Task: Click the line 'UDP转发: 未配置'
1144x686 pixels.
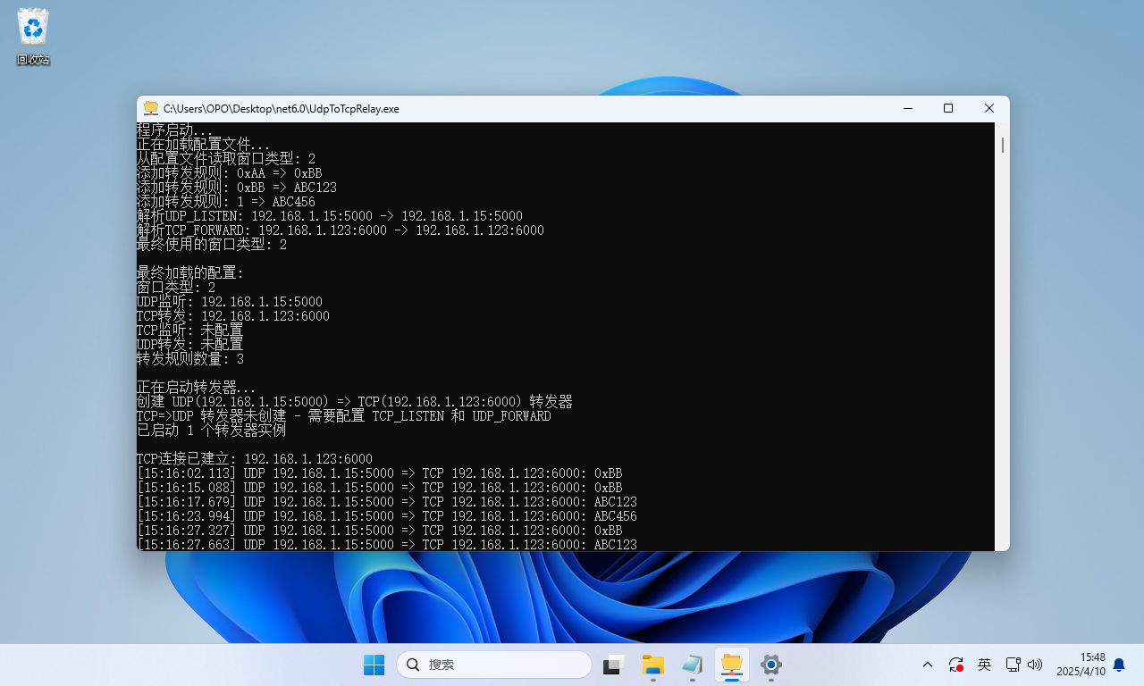Action: [190, 345]
